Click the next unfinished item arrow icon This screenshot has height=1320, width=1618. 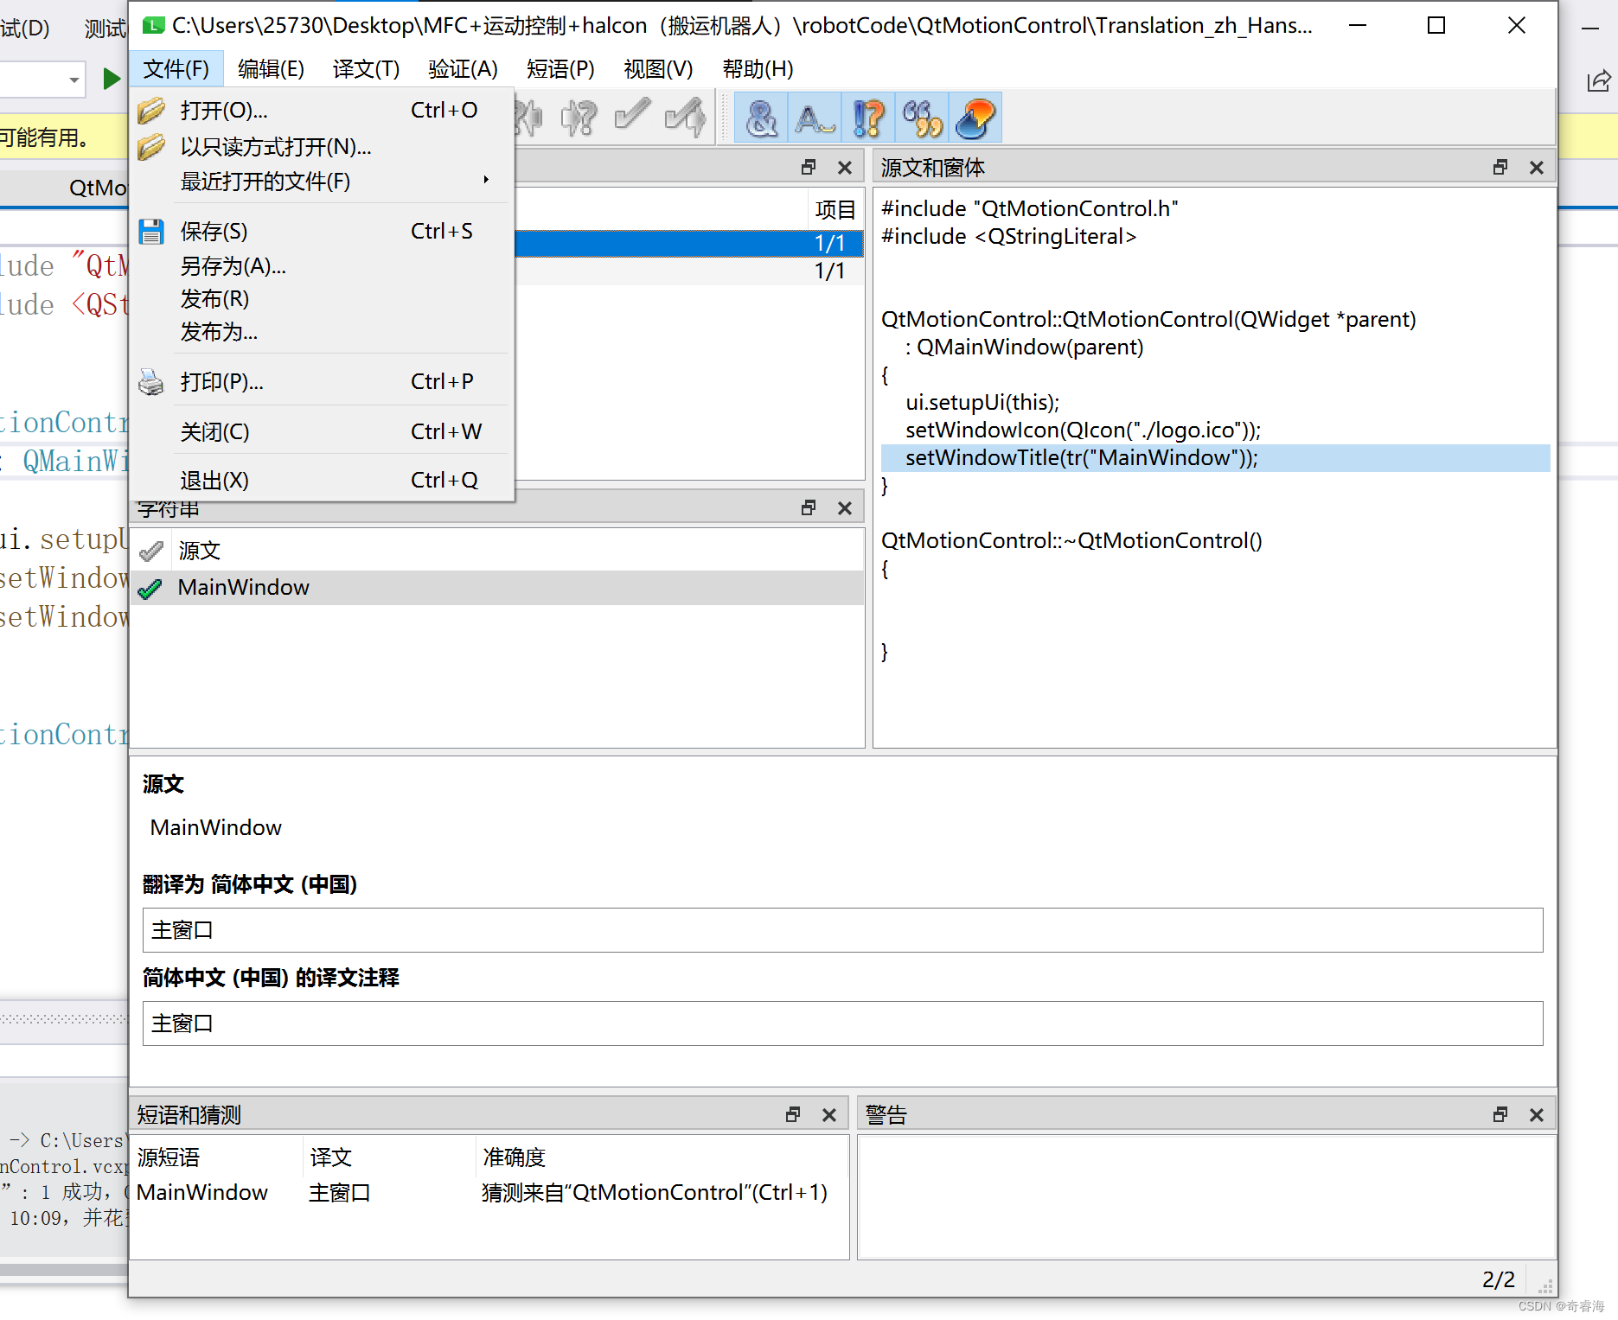[579, 118]
